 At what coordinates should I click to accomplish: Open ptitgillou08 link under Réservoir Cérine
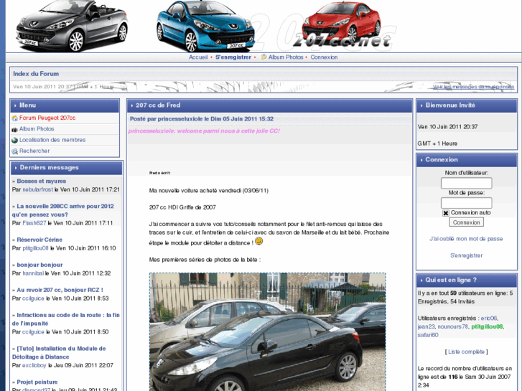(35, 248)
